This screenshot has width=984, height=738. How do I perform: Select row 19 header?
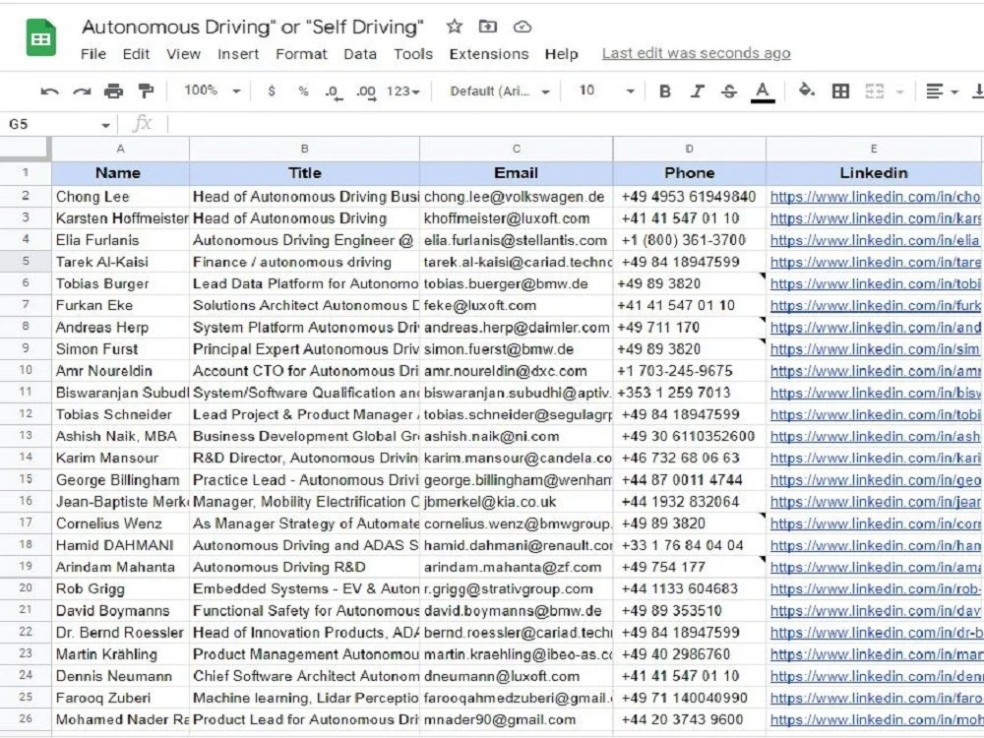tap(26, 566)
